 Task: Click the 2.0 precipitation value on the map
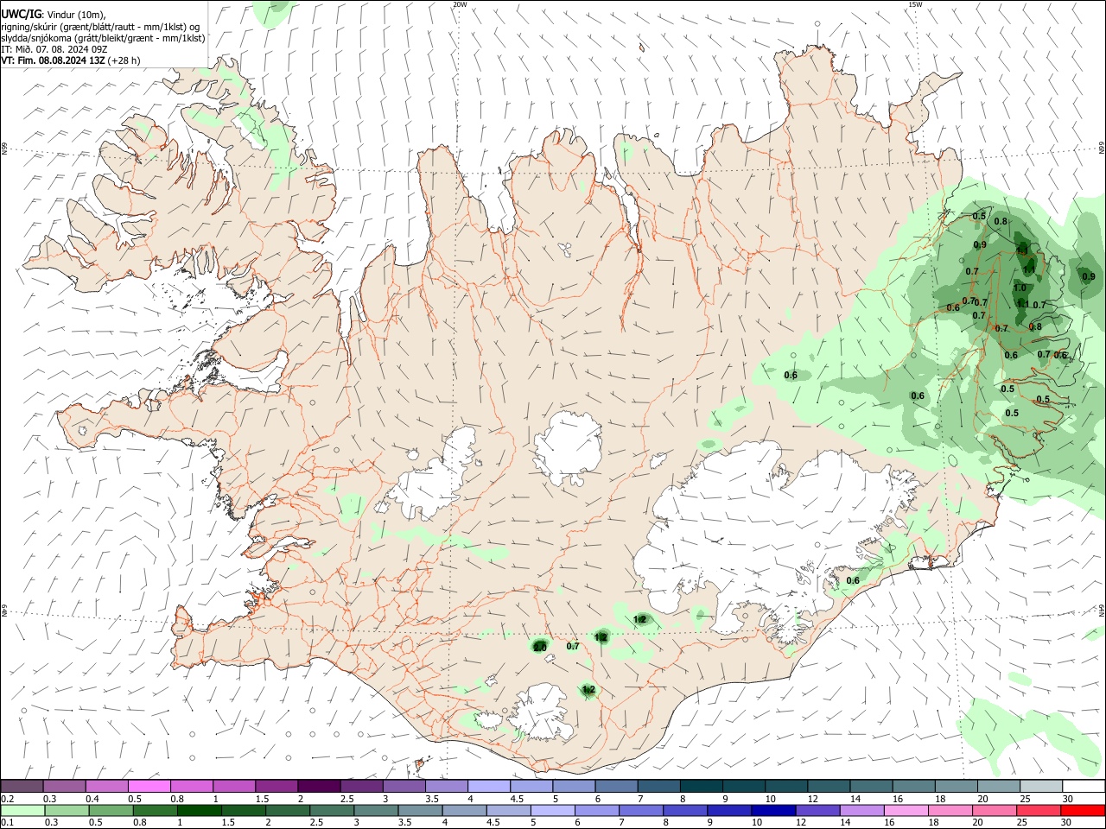[540, 647]
